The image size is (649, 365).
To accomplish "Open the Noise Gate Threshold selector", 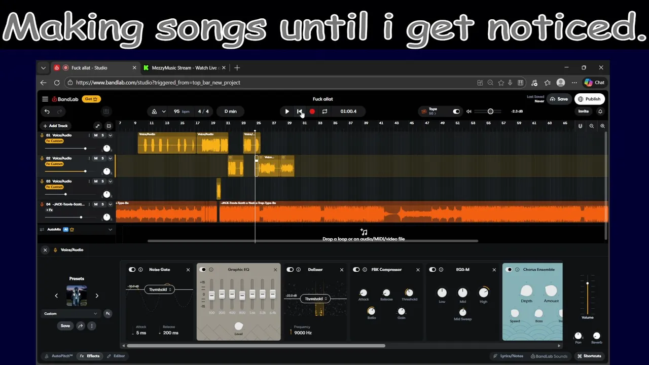I will click(x=160, y=289).
